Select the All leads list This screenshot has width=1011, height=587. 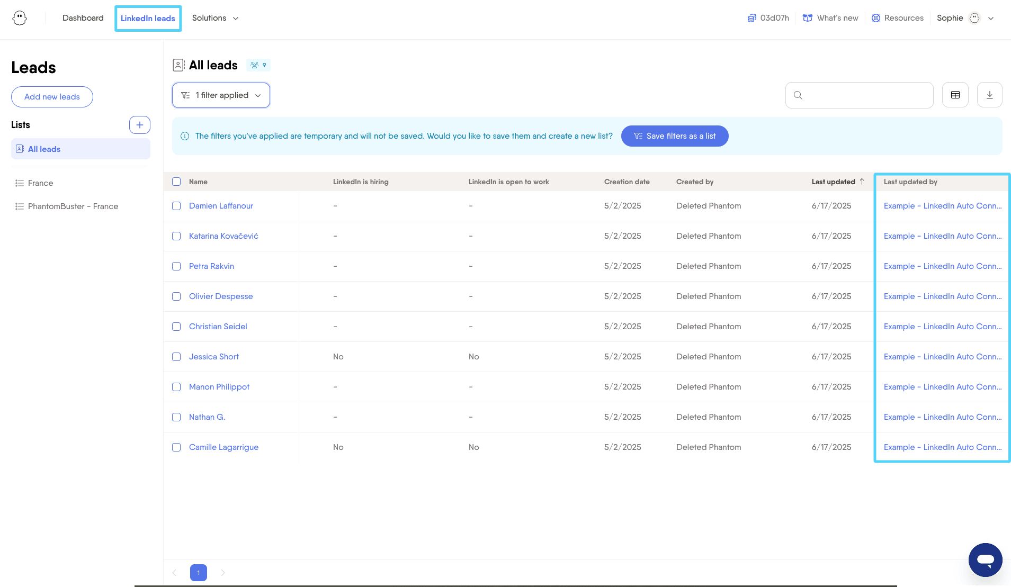click(x=80, y=149)
